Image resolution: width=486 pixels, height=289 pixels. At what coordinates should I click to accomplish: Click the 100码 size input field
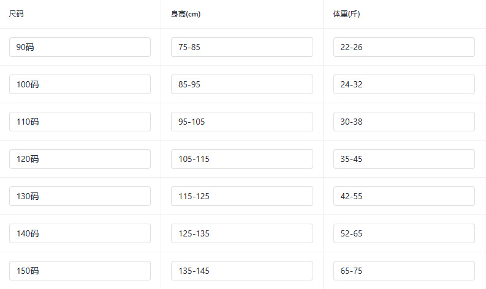click(x=80, y=84)
